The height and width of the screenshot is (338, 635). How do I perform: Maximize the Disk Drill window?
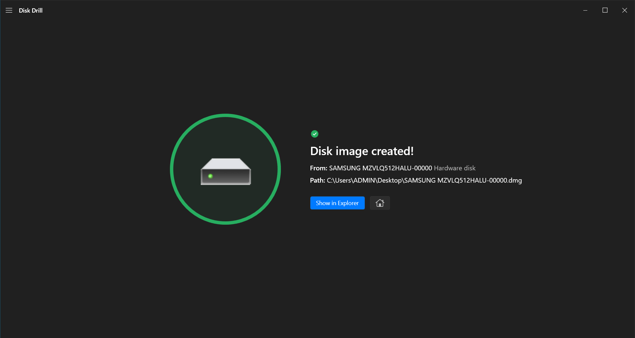pyautogui.click(x=605, y=10)
